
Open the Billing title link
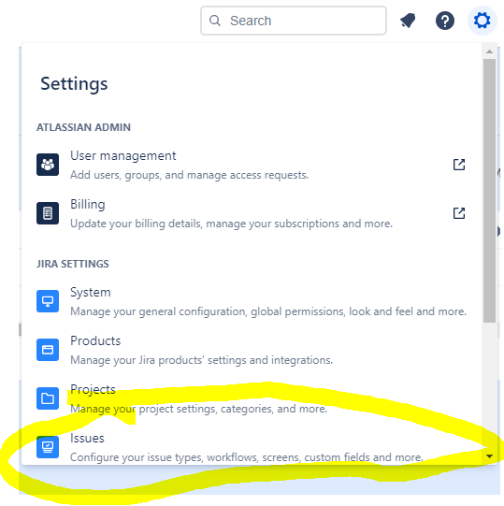[88, 205]
